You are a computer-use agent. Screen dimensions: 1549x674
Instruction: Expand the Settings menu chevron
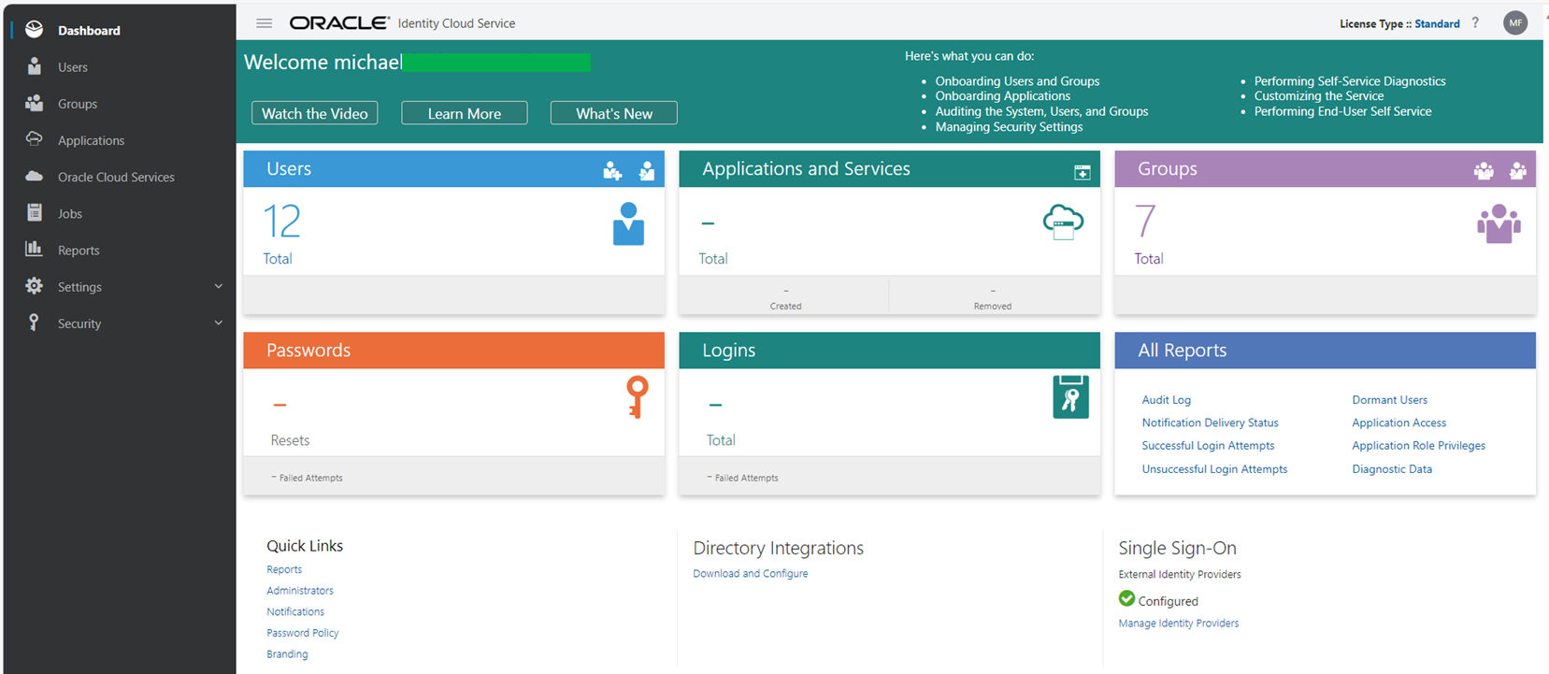click(219, 286)
